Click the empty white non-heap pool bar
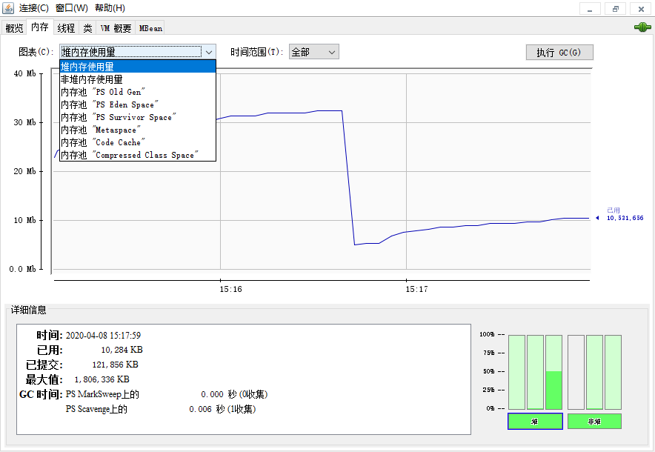 pyautogui.click(x=576, y=372)
